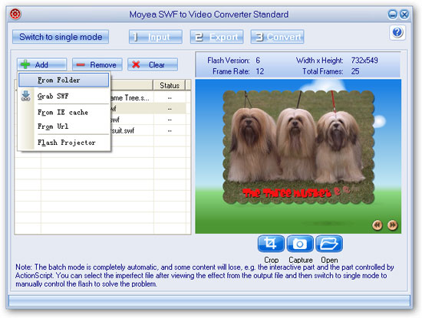The image size is (422, 318).
Task: Go to step 1 Input
Action: pyautogui.click(x=156, y=37)
